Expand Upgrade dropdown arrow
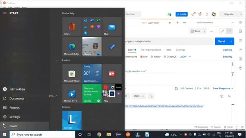246x138 pixels. [x=241, y=14]
